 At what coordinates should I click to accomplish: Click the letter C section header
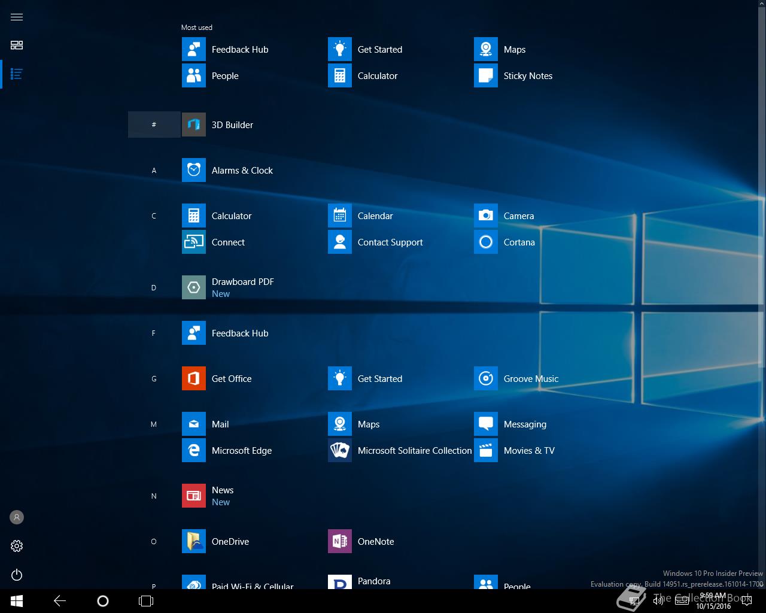[x=154, y=216]
